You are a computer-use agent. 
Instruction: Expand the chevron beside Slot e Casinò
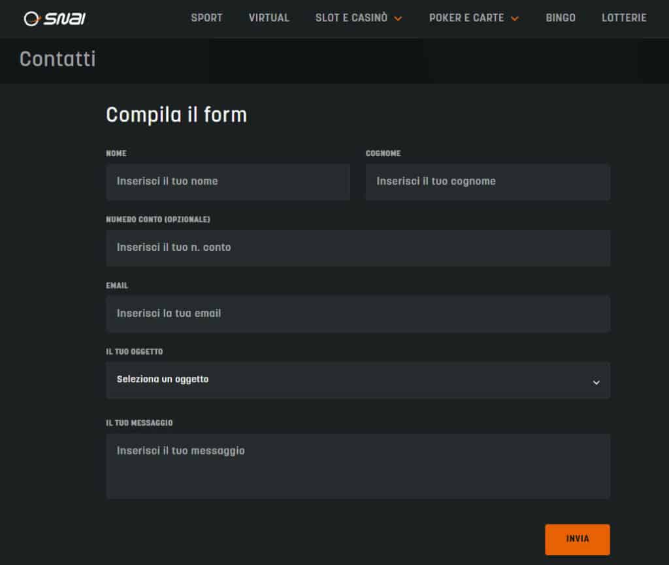pyautogui.click(x=398, y=19)
